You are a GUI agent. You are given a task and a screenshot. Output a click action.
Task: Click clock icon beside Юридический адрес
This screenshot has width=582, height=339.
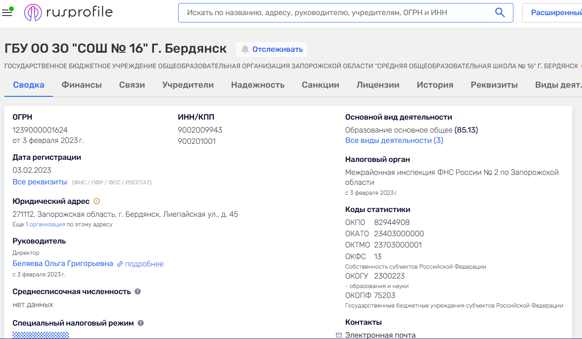(x=97, y=201)
